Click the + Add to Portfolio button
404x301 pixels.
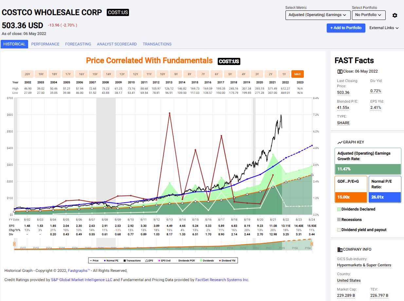coord(346,28)
